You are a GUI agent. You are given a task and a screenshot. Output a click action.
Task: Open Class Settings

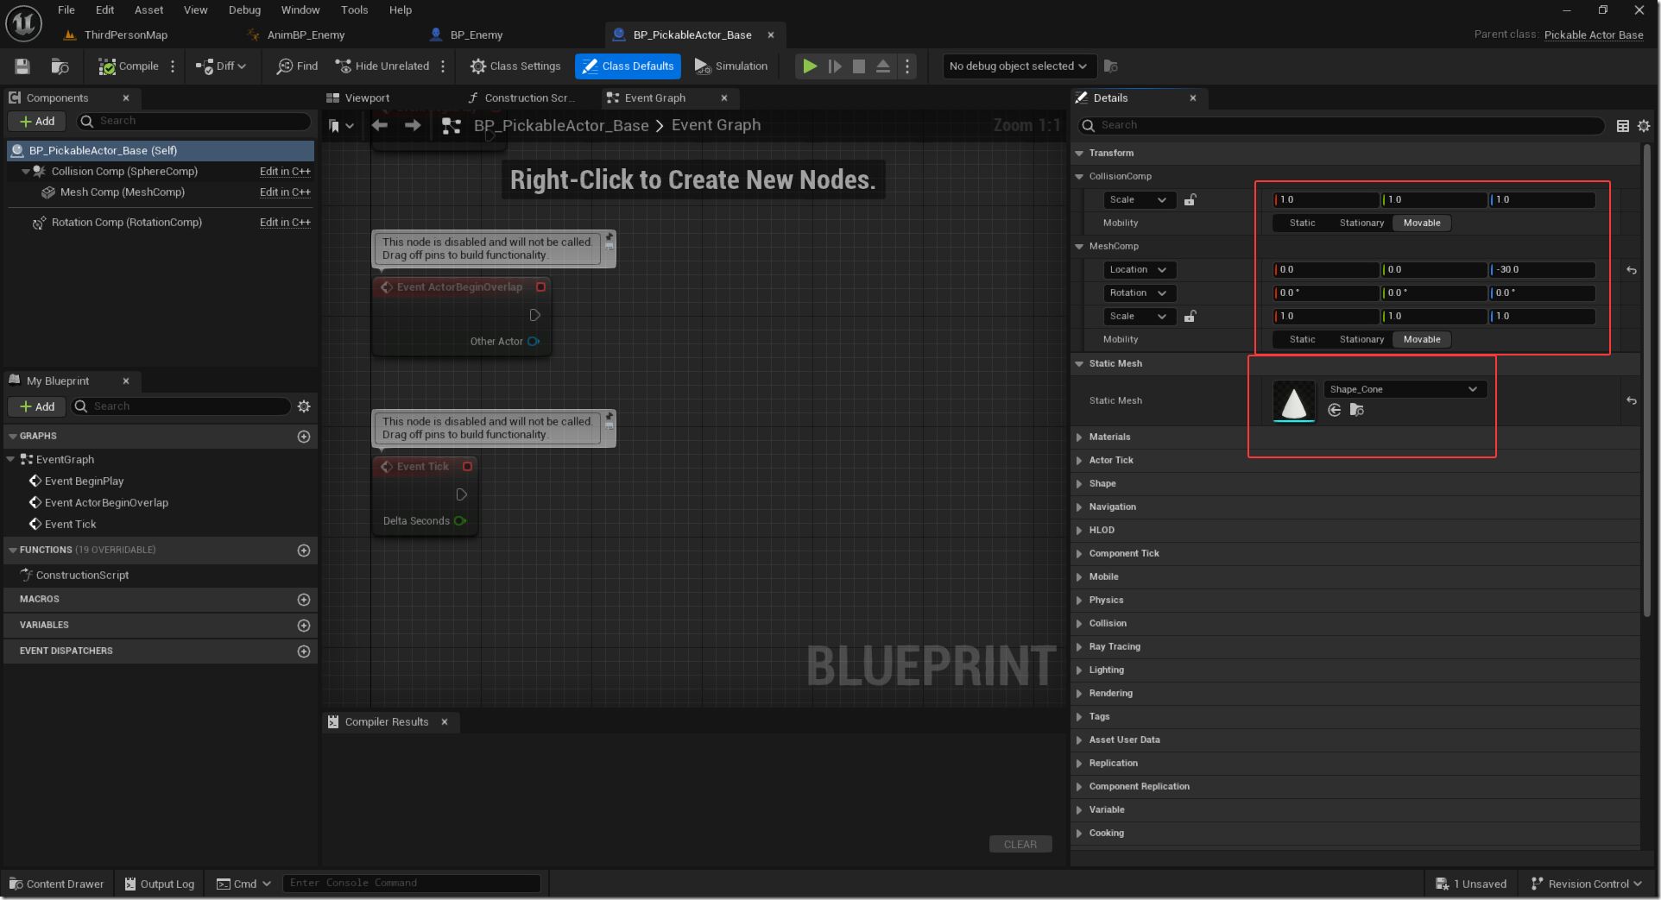[x=515, y=66]
